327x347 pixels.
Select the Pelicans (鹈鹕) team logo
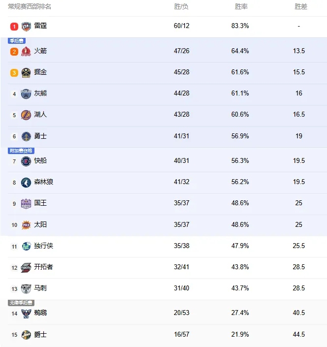26,314
